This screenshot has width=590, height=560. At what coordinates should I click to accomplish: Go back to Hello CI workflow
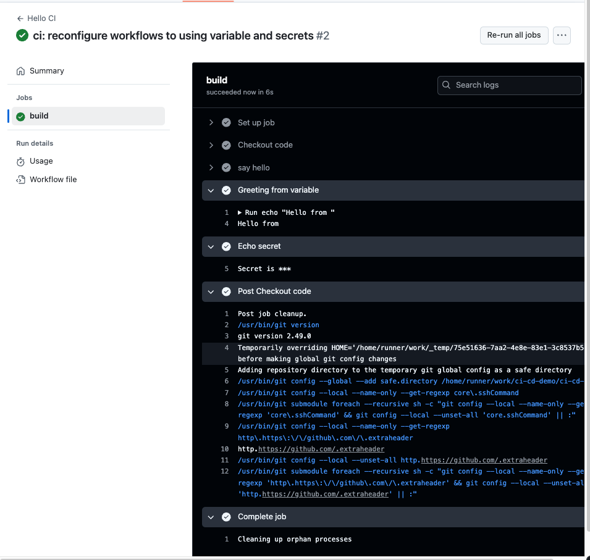(41, 19)
